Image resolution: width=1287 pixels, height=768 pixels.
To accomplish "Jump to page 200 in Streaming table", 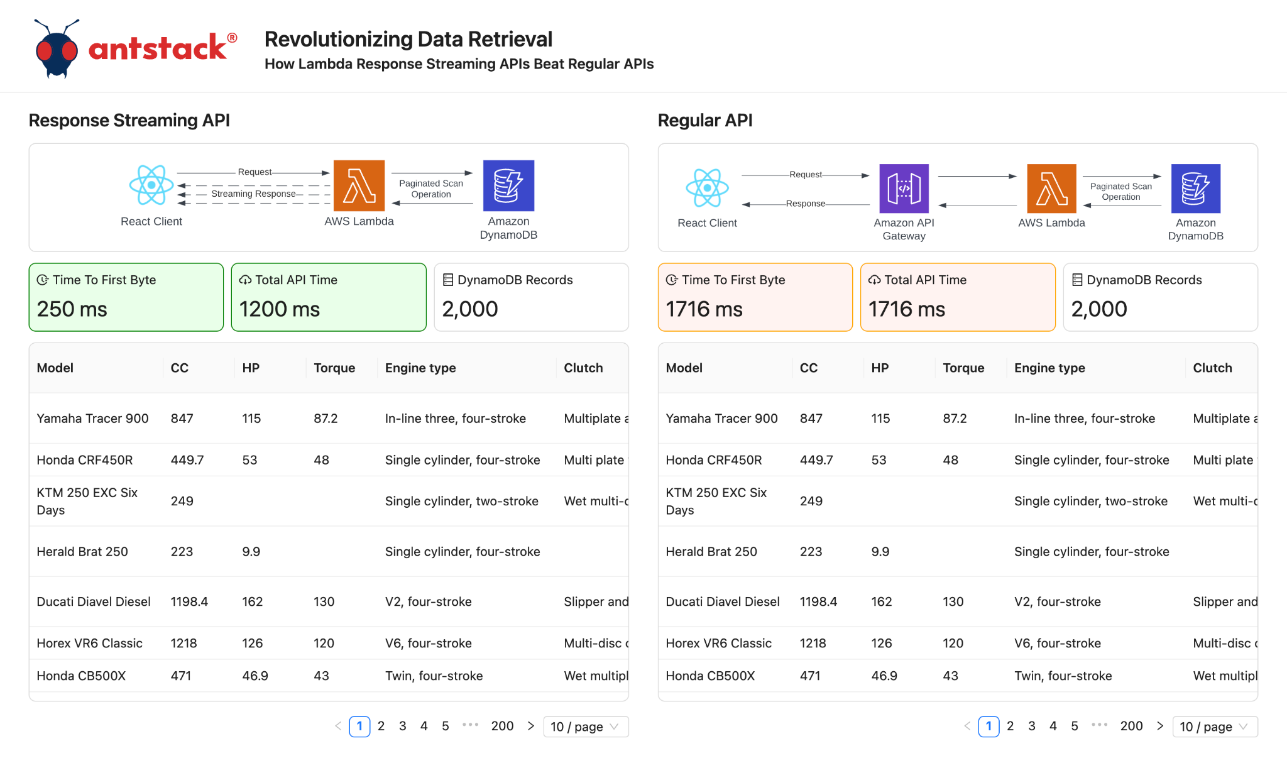I will coord(502,726).
